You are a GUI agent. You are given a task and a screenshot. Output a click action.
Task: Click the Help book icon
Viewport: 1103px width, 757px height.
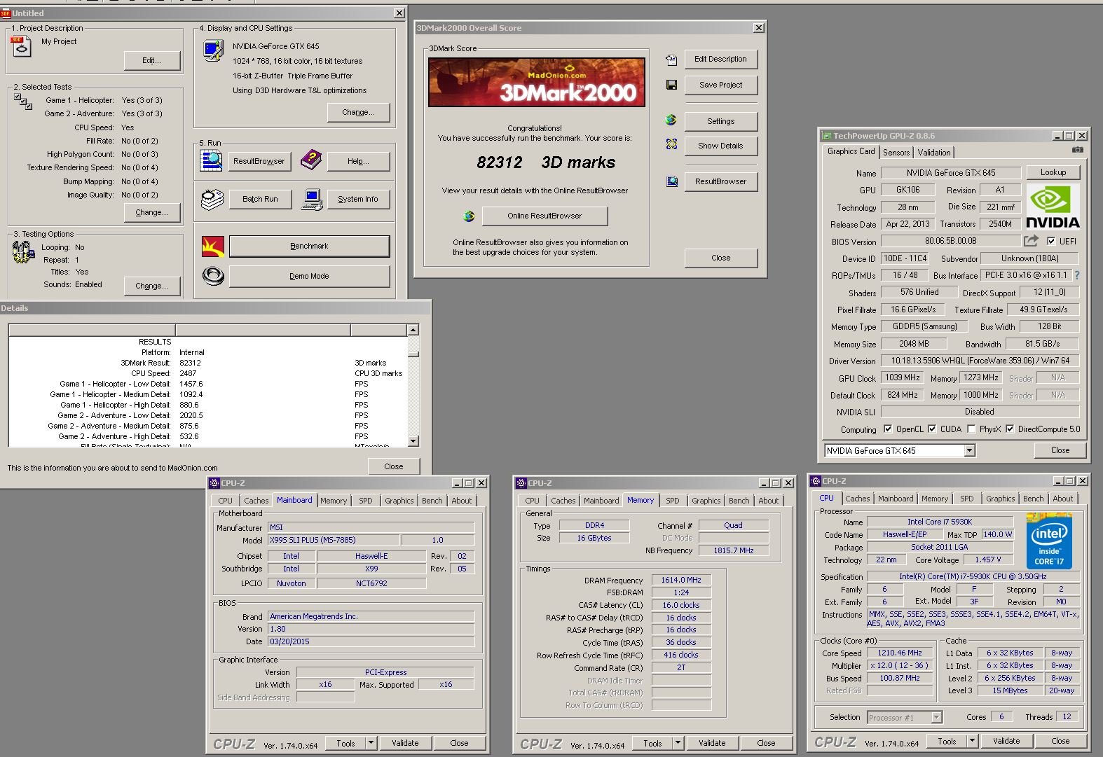(311, 160)
